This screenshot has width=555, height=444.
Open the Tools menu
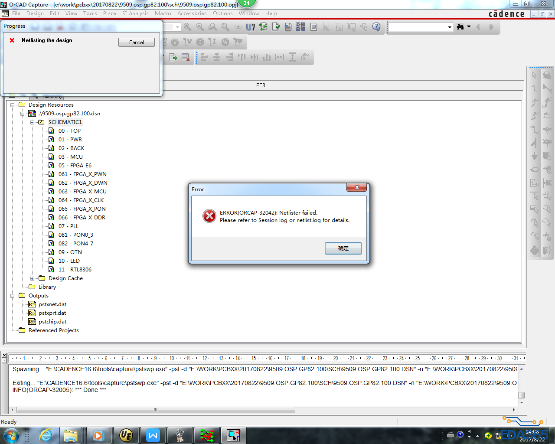(90, 13)
